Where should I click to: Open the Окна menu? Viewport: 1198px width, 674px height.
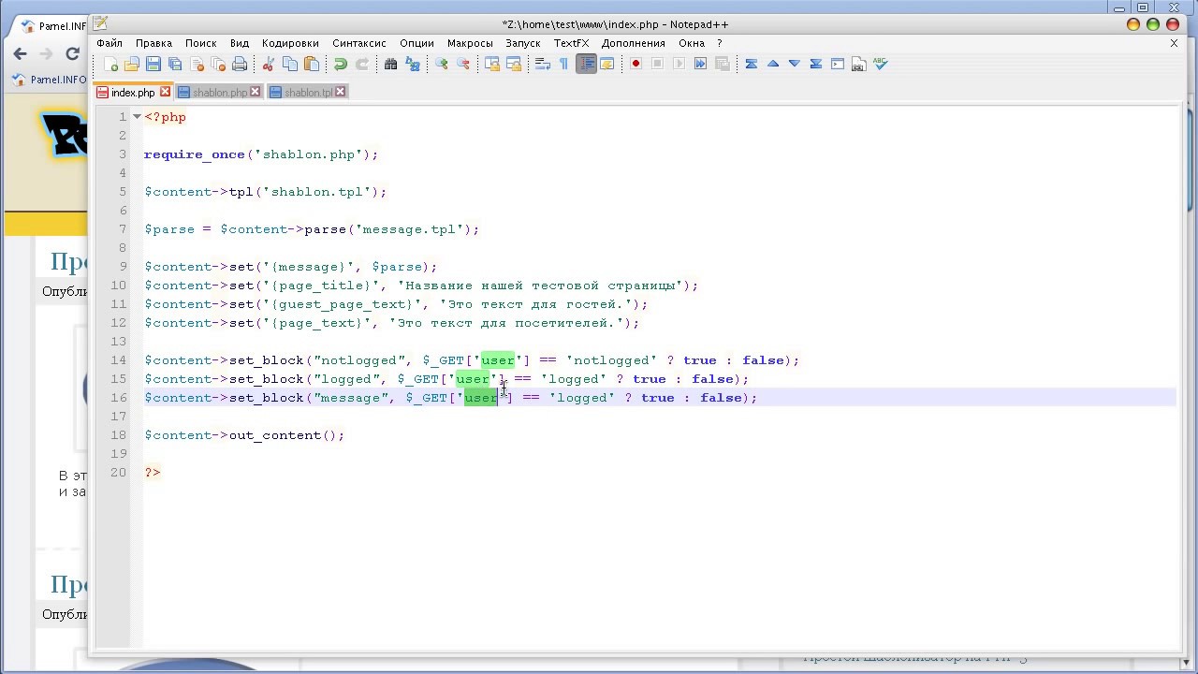pyautogui.click(x=692, y=43)
